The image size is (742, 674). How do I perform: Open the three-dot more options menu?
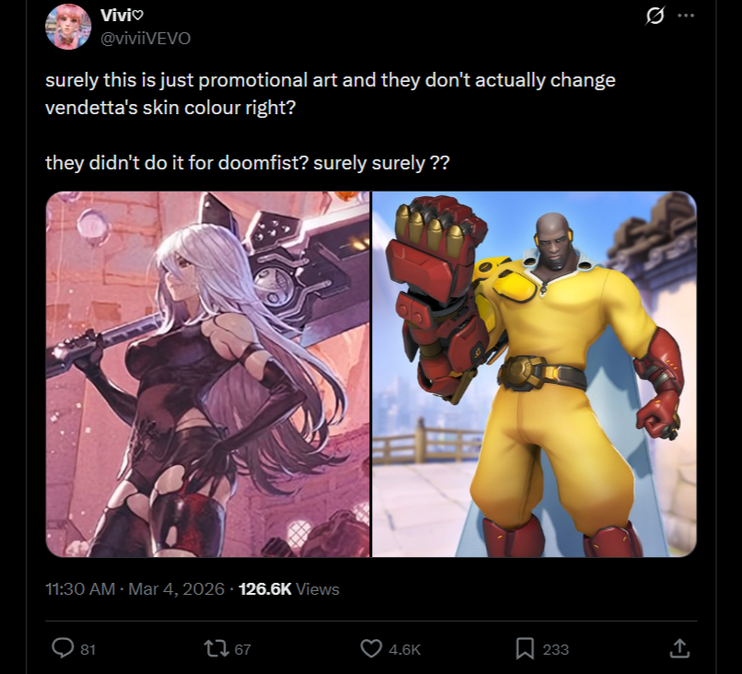tap(686, 15)
